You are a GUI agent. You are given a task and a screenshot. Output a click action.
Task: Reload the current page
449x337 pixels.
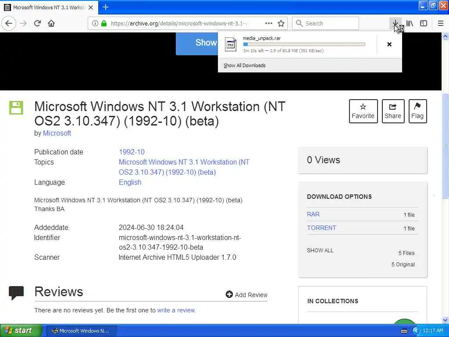[x=37, y=23]
